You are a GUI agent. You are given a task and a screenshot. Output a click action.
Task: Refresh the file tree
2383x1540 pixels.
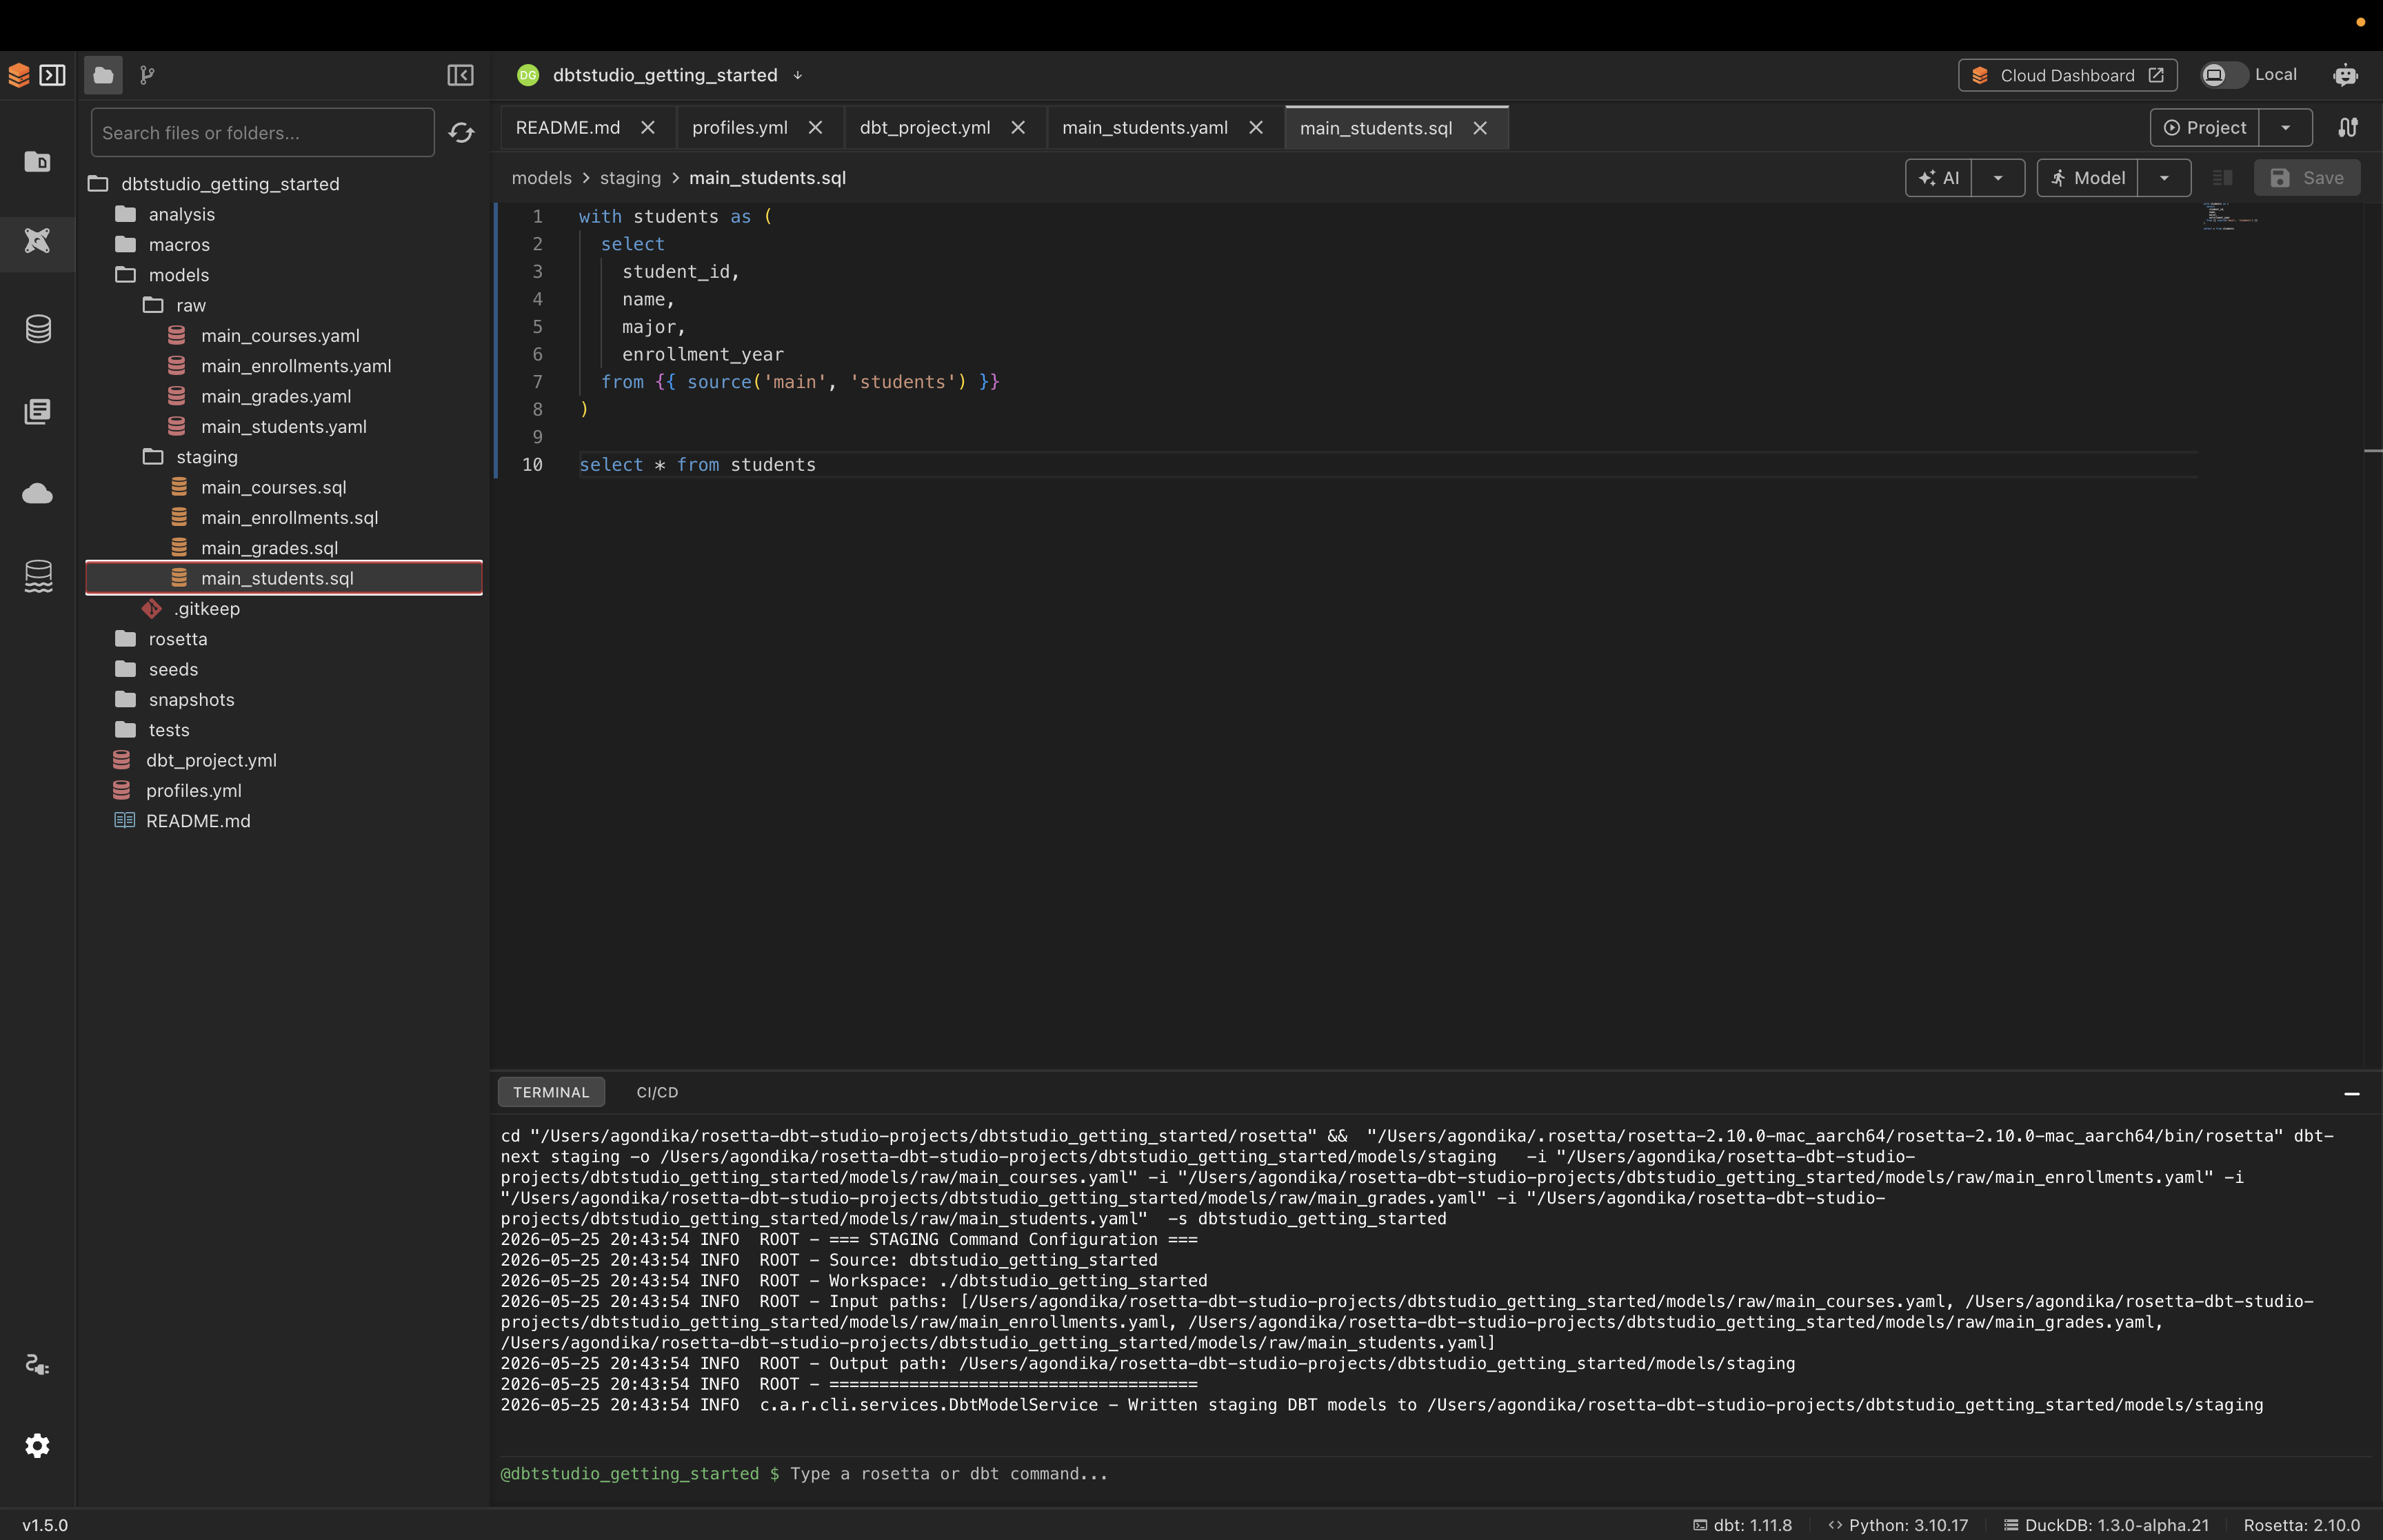pos(461,133)
